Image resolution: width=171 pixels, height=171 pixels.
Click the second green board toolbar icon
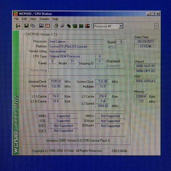tap(81, 26)
